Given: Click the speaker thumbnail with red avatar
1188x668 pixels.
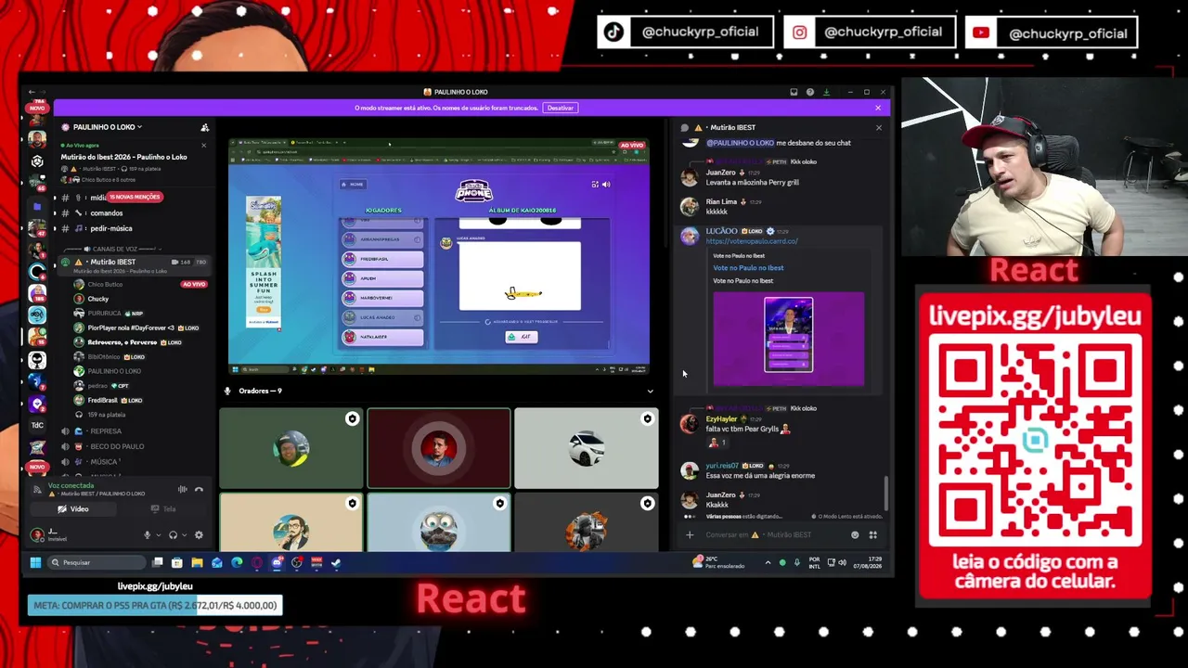Looking at the screenshot, I should click(439, 448).
